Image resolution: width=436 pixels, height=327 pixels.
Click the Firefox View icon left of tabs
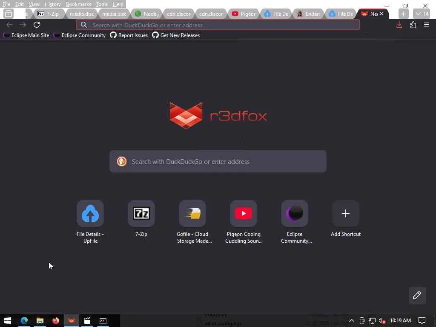[9, 14]
